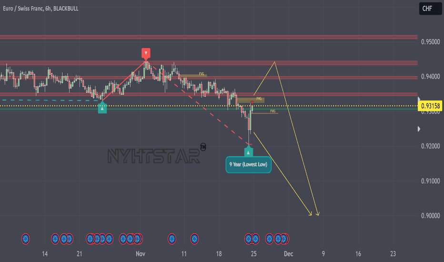Screen dimensions: 444x262
Task: Click the 0.95000 price axis label
Action: tap(430, 42)
